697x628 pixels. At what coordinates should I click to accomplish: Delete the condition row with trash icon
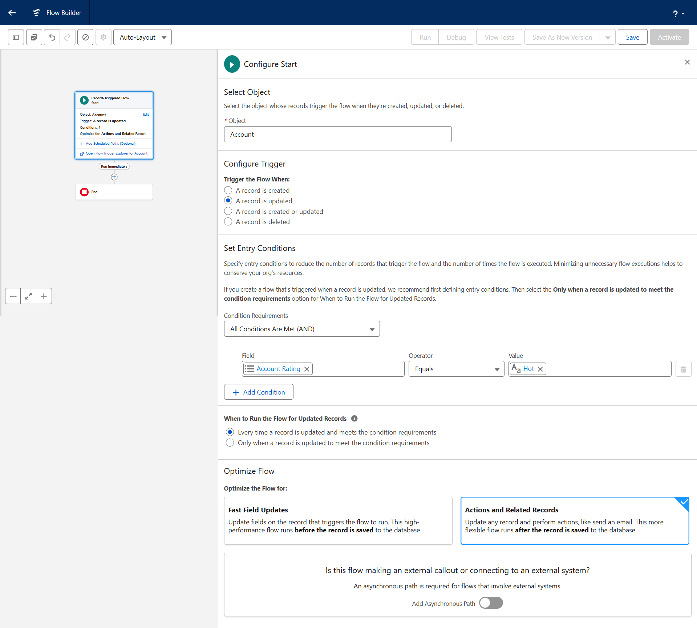(683, 369)
